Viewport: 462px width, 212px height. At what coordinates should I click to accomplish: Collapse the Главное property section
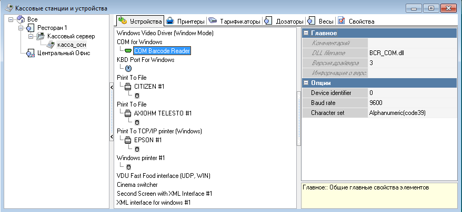click(x=305, y=33)
